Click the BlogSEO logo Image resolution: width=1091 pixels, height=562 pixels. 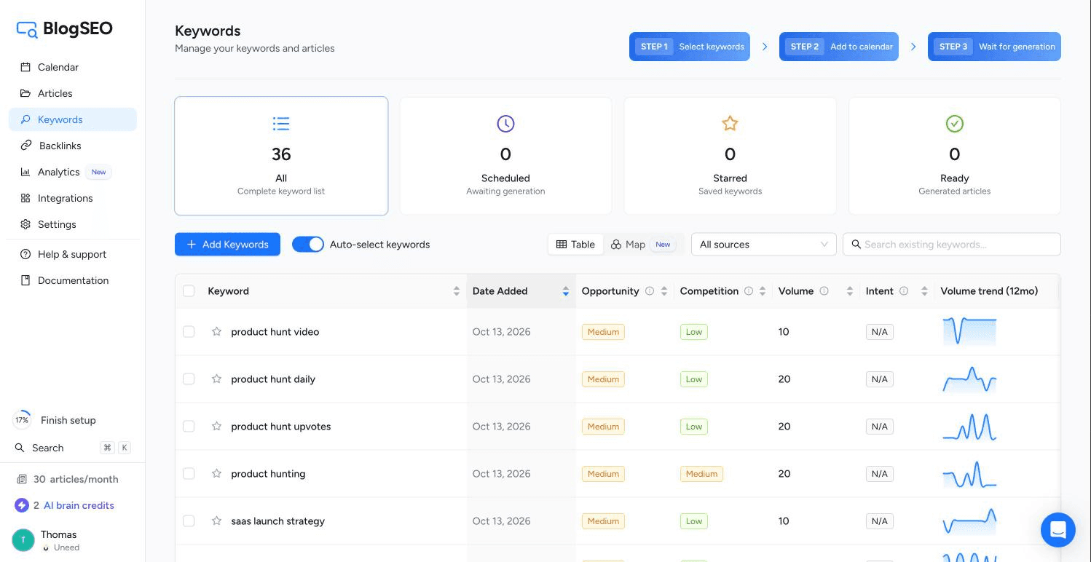point(65,29)
